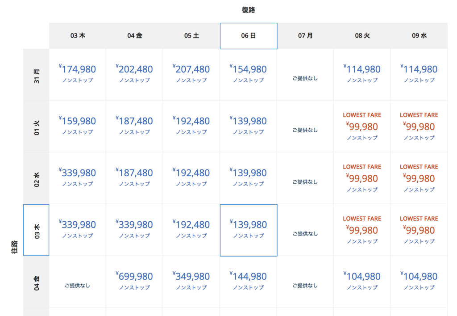Choose ¥139,980 fare, outbound 02 水 return 06 日
The width and height of the screenshot is (457, 316).
tap(249, 178)
